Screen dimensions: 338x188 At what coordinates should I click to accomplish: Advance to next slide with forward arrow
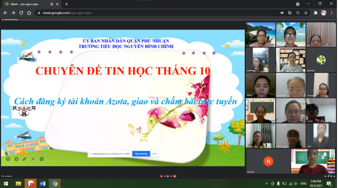coord(17,159)
